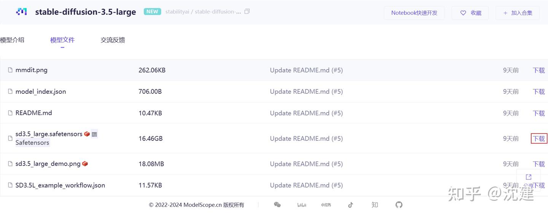Open the sd3.5_large_demo.png file name
This screenshot has width=548, height=216.
coord(48,164)
